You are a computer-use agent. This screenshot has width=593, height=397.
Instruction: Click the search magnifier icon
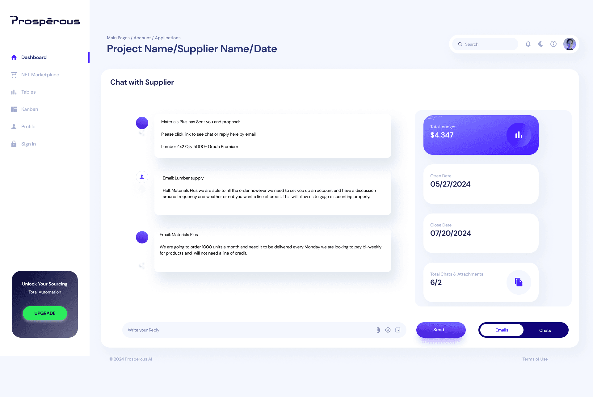460,44
